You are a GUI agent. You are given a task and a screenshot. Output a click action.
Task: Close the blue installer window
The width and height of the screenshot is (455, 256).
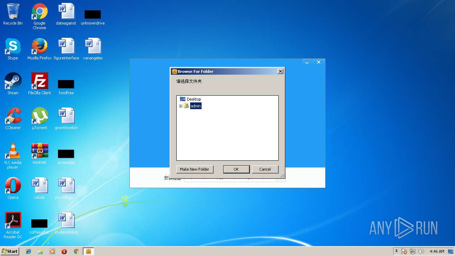(318, 62)
